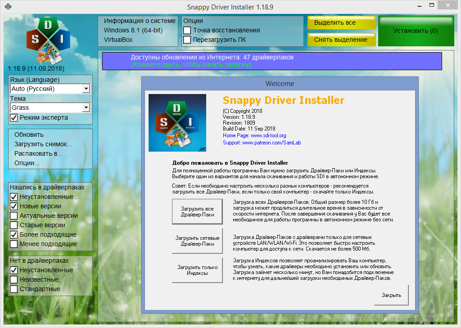Click the Снять выделение button
Screen dimensions: 461x328
tap(342, 40)
